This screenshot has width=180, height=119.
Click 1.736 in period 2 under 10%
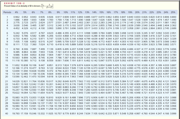pos(66,20)
